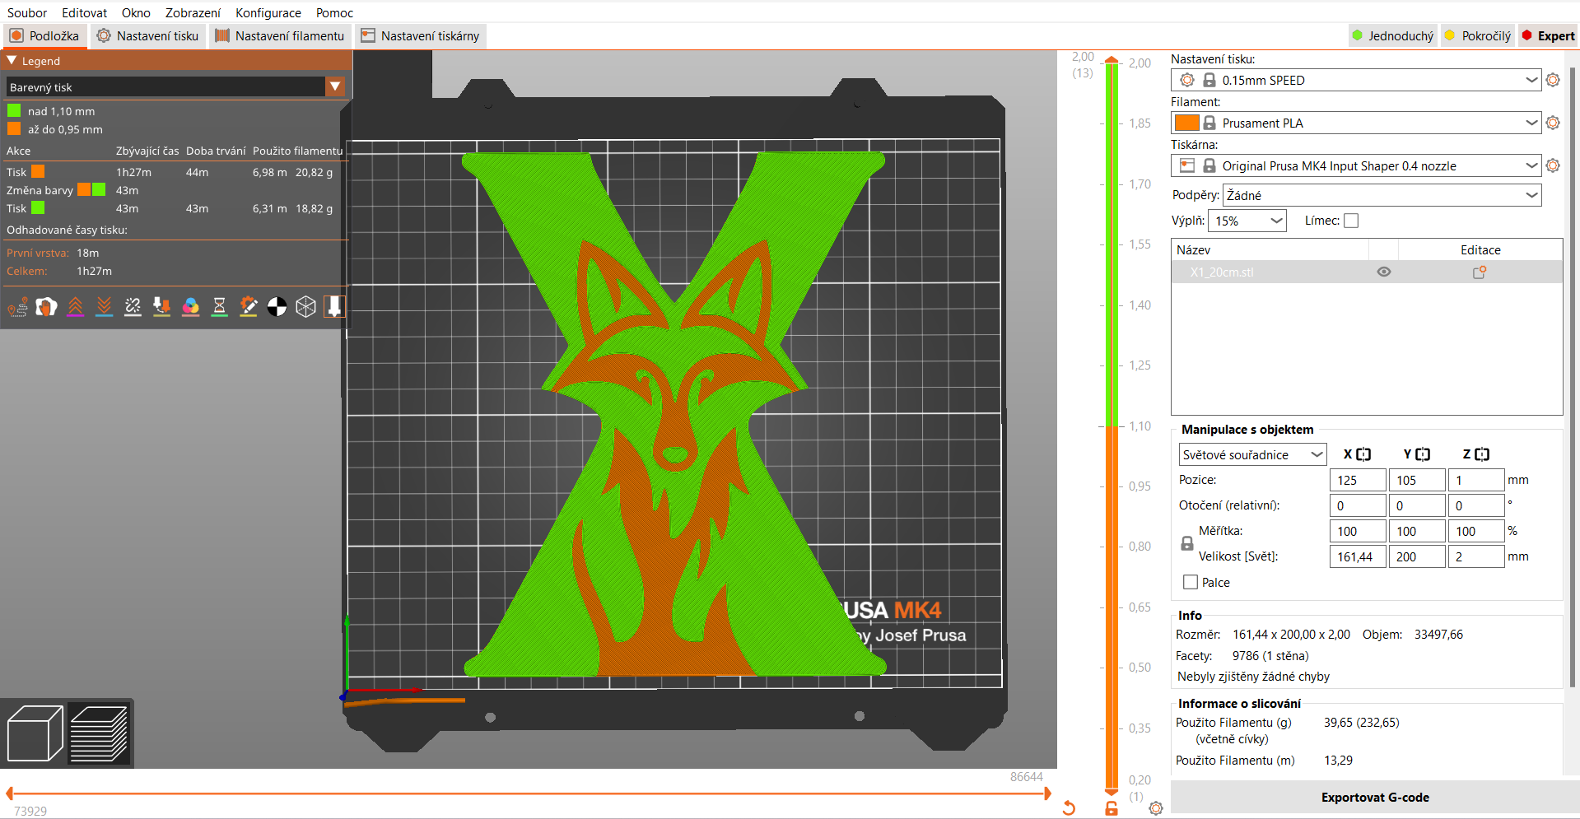
Task: Open the Barevný tisk view dropdown
Action: point(175,86)
